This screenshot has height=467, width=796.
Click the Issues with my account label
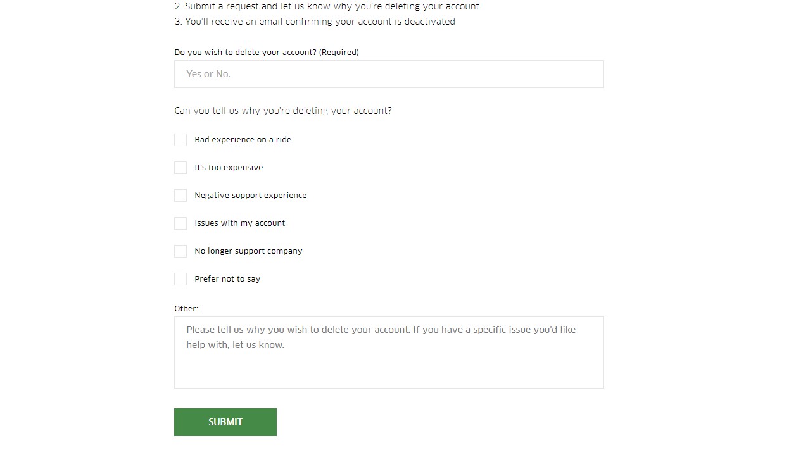click(x=240, y=223)
